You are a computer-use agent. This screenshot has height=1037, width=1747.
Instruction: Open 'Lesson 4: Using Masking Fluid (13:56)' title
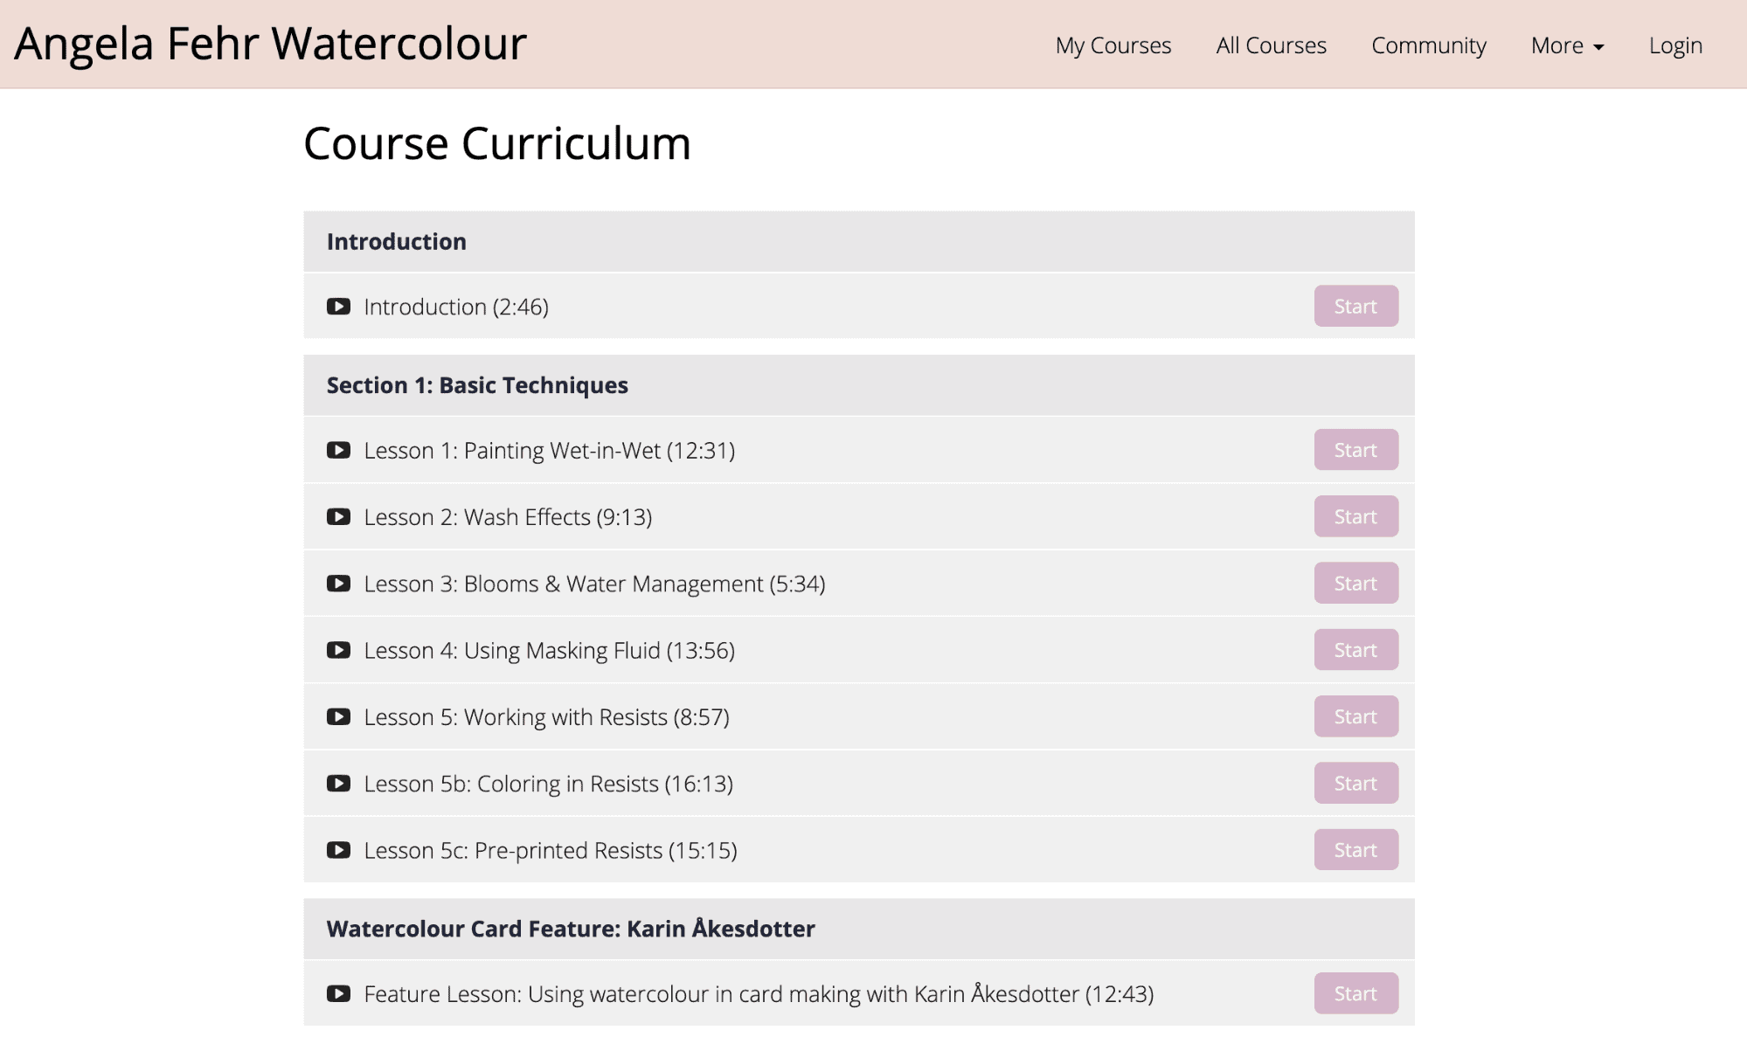click(x=550, y=651)
